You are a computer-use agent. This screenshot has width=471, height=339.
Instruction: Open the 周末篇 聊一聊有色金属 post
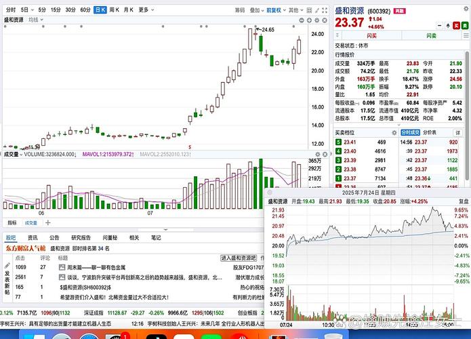(x=94, y=268)
